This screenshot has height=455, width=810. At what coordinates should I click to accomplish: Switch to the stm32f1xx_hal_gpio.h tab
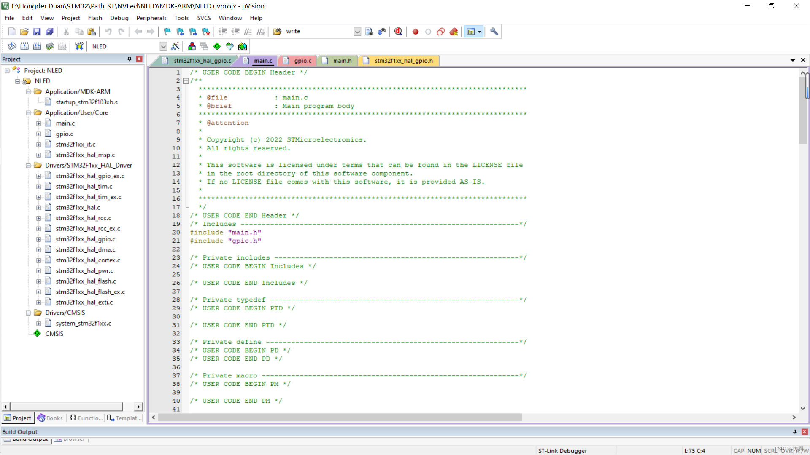click(x=399, y=61)
